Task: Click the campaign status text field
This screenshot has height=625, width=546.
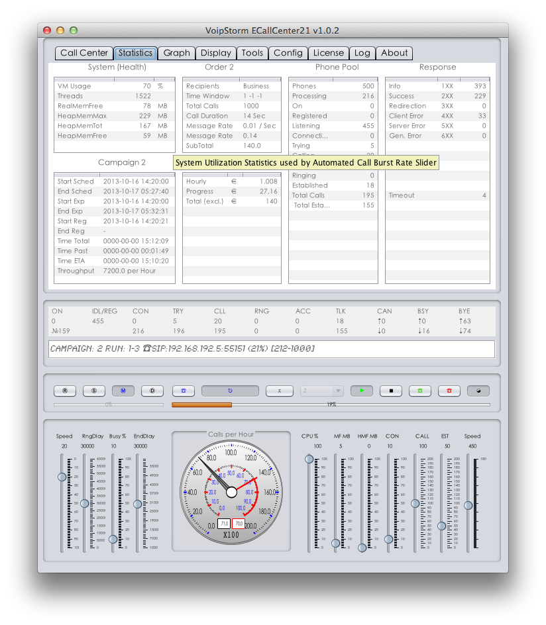Action: pos(272,349)
